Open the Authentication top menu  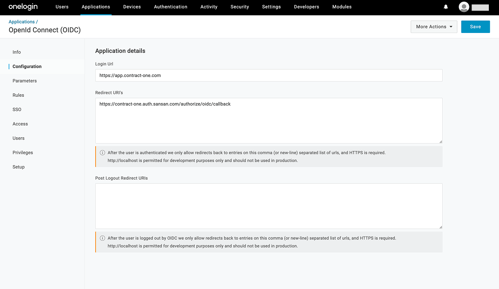click(171, 7)
